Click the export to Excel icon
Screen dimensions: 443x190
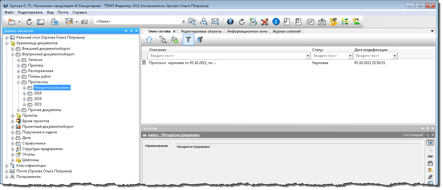click(175, 40)
